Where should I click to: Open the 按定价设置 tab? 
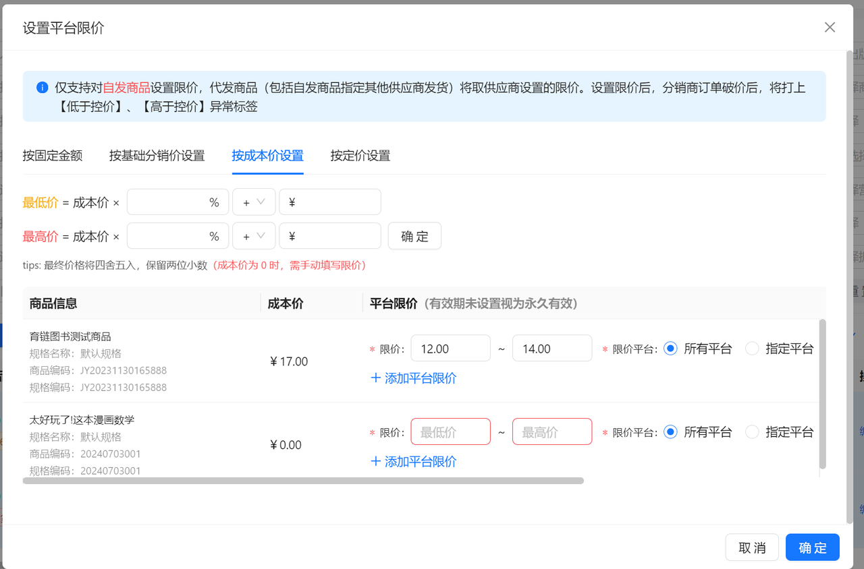coord(360,156)
